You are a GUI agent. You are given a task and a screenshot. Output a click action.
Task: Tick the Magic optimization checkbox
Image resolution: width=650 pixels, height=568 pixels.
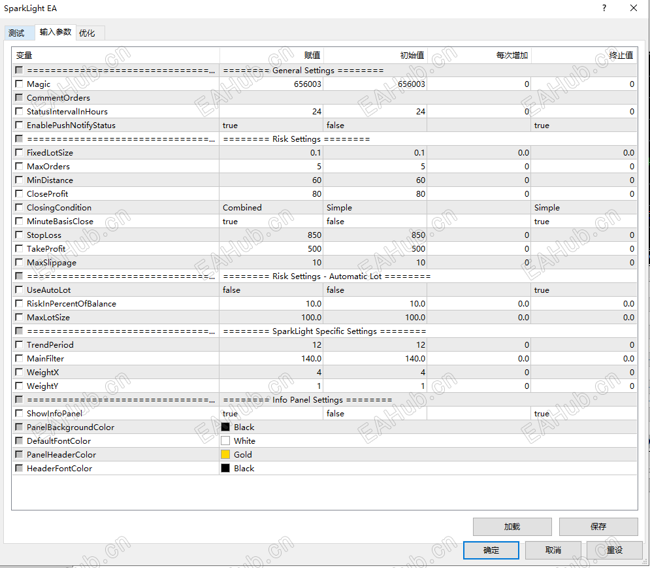pos(19,84)
